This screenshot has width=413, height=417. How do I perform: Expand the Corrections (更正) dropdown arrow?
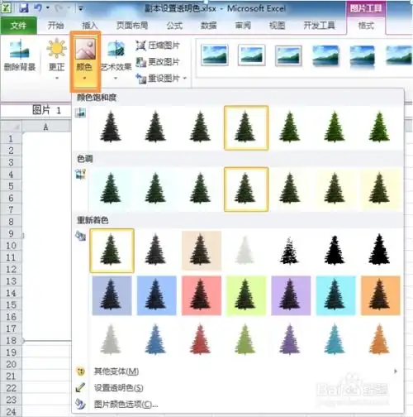coord(57,79)
